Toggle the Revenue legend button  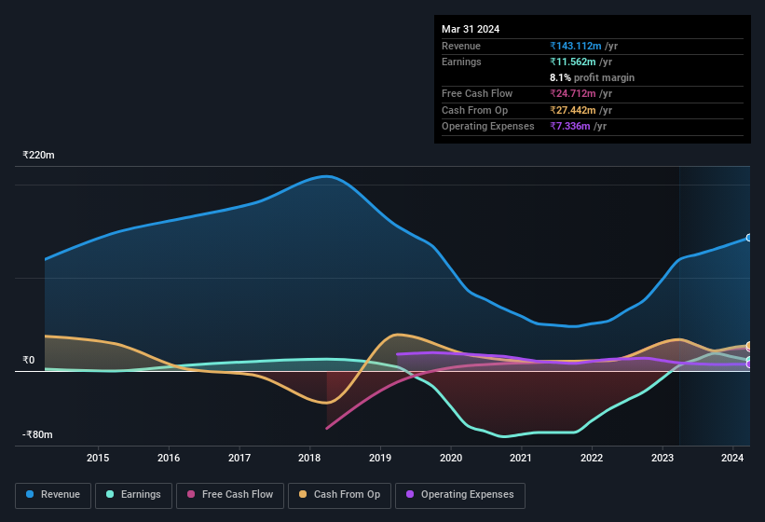click(x=53, y=495)
